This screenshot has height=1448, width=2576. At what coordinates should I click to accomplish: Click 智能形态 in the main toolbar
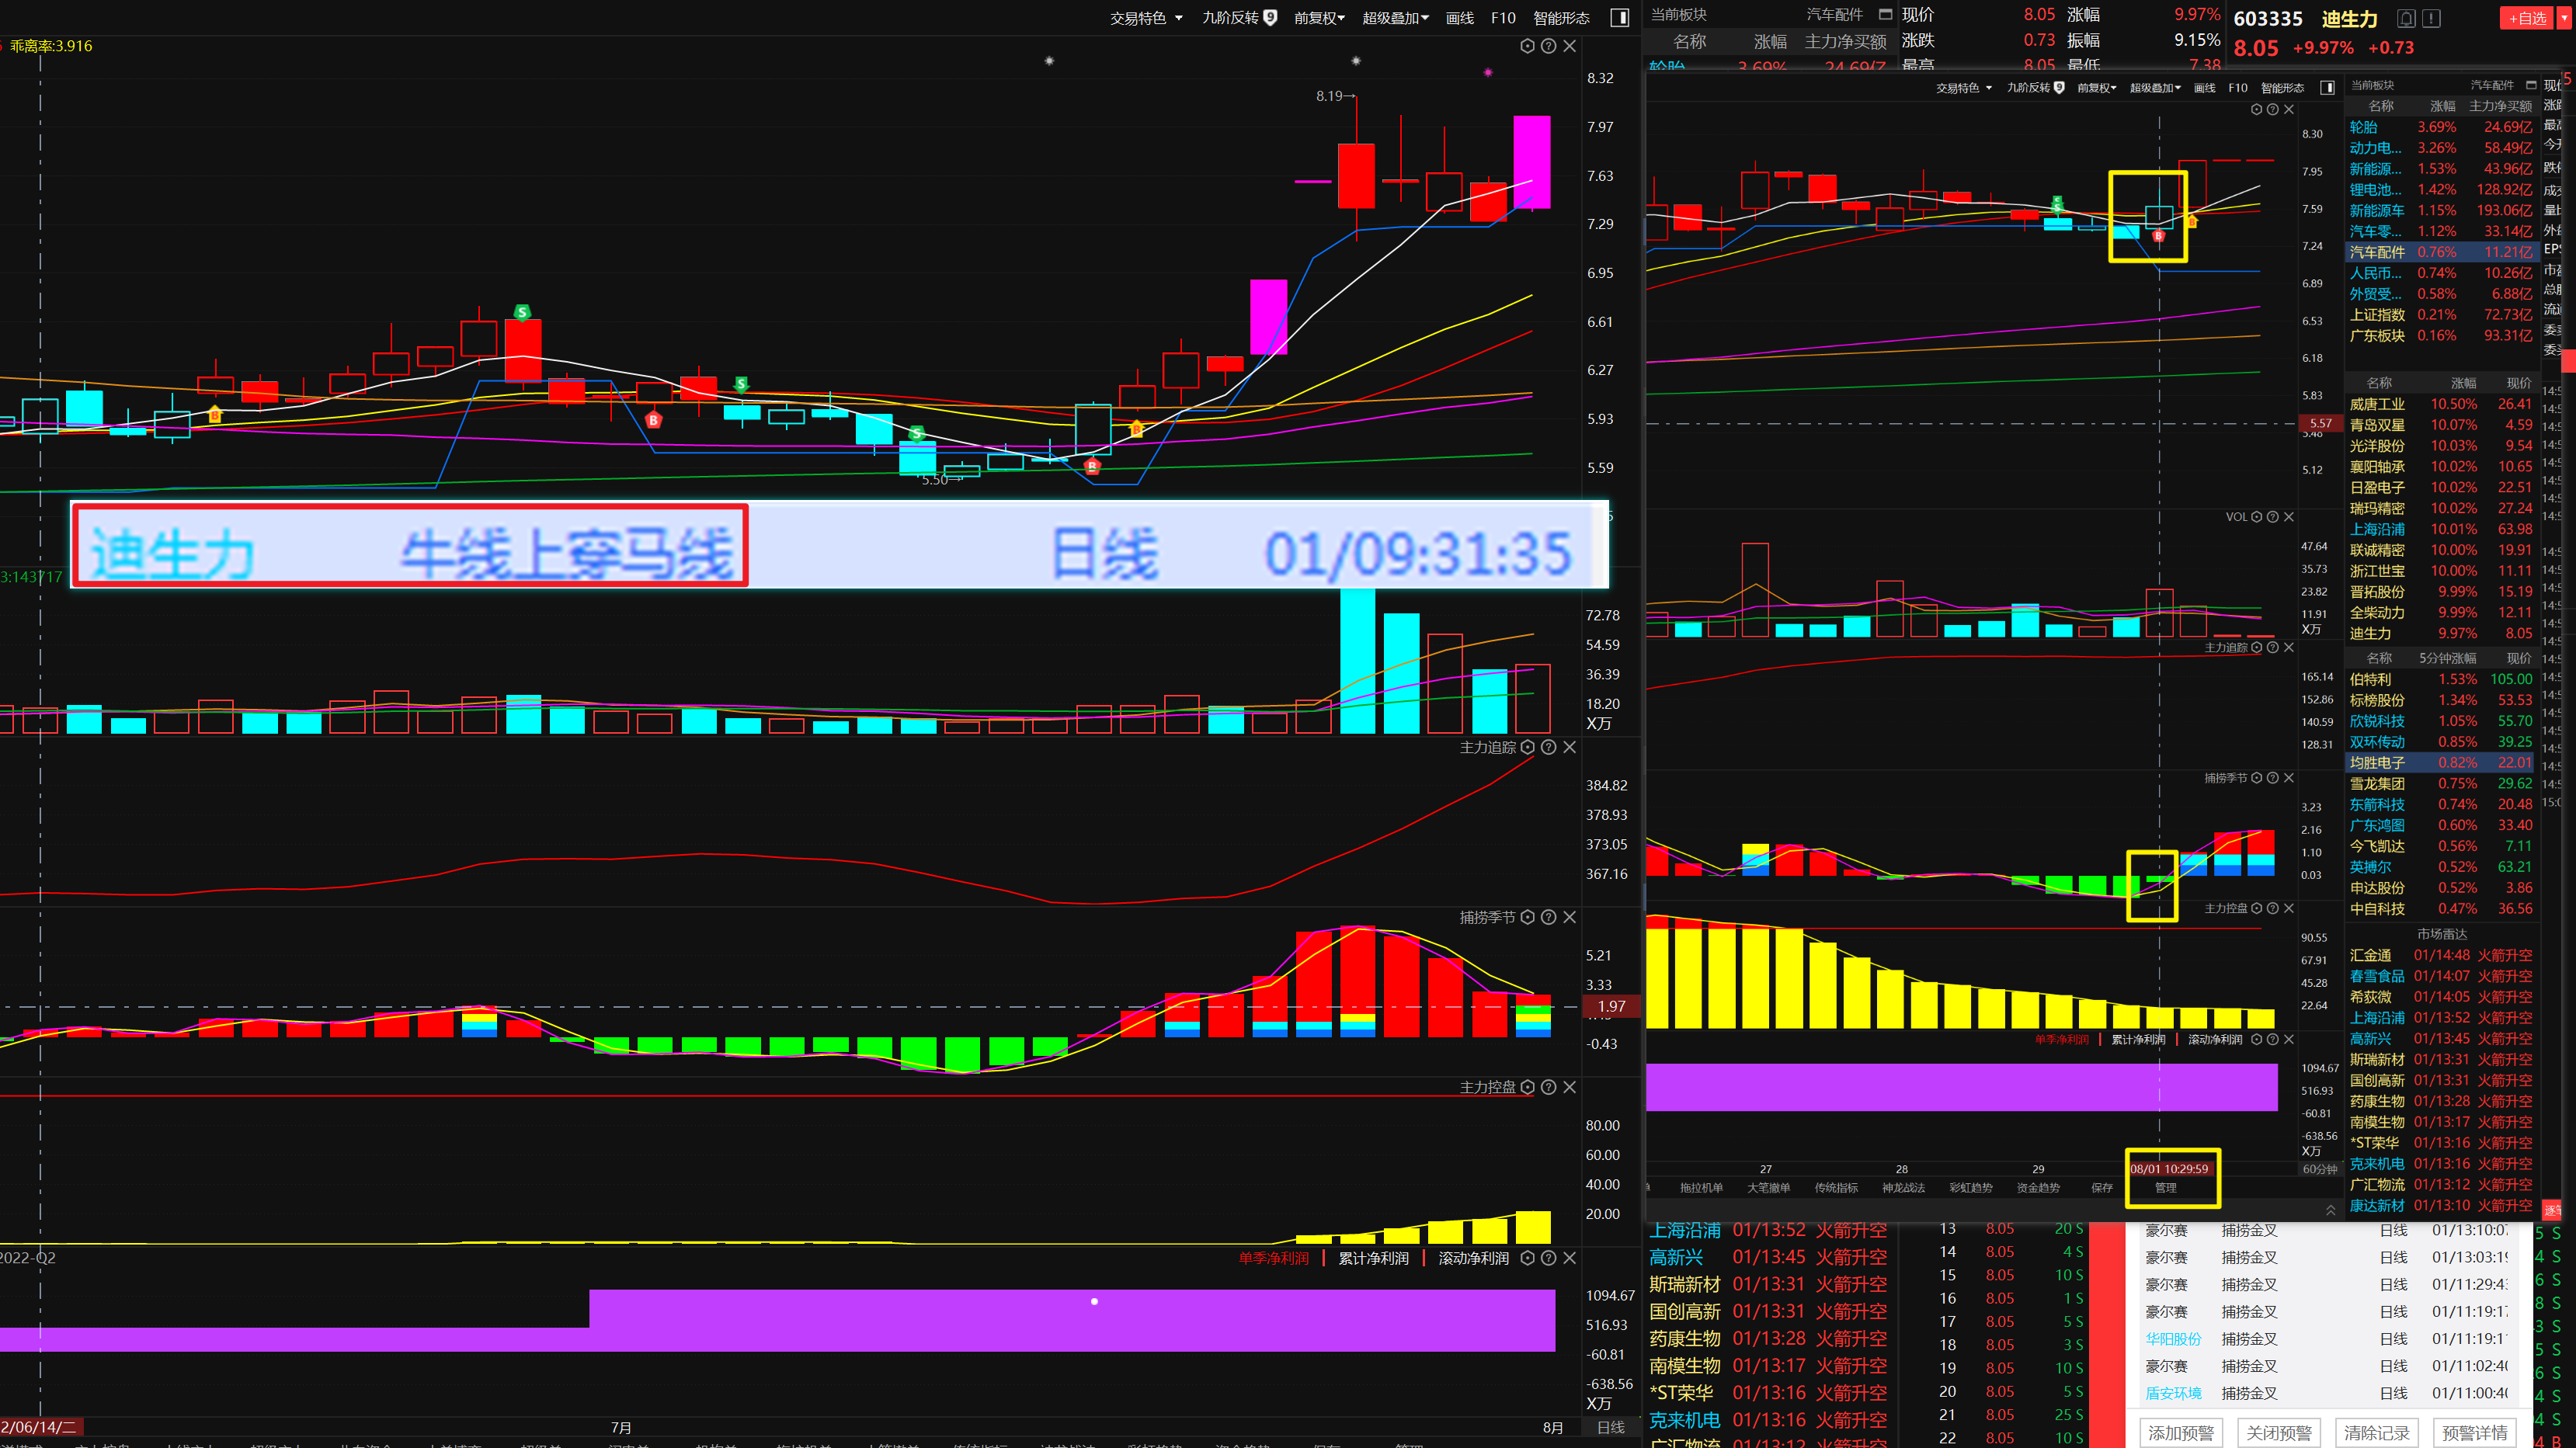click(x=1561, y=18)
